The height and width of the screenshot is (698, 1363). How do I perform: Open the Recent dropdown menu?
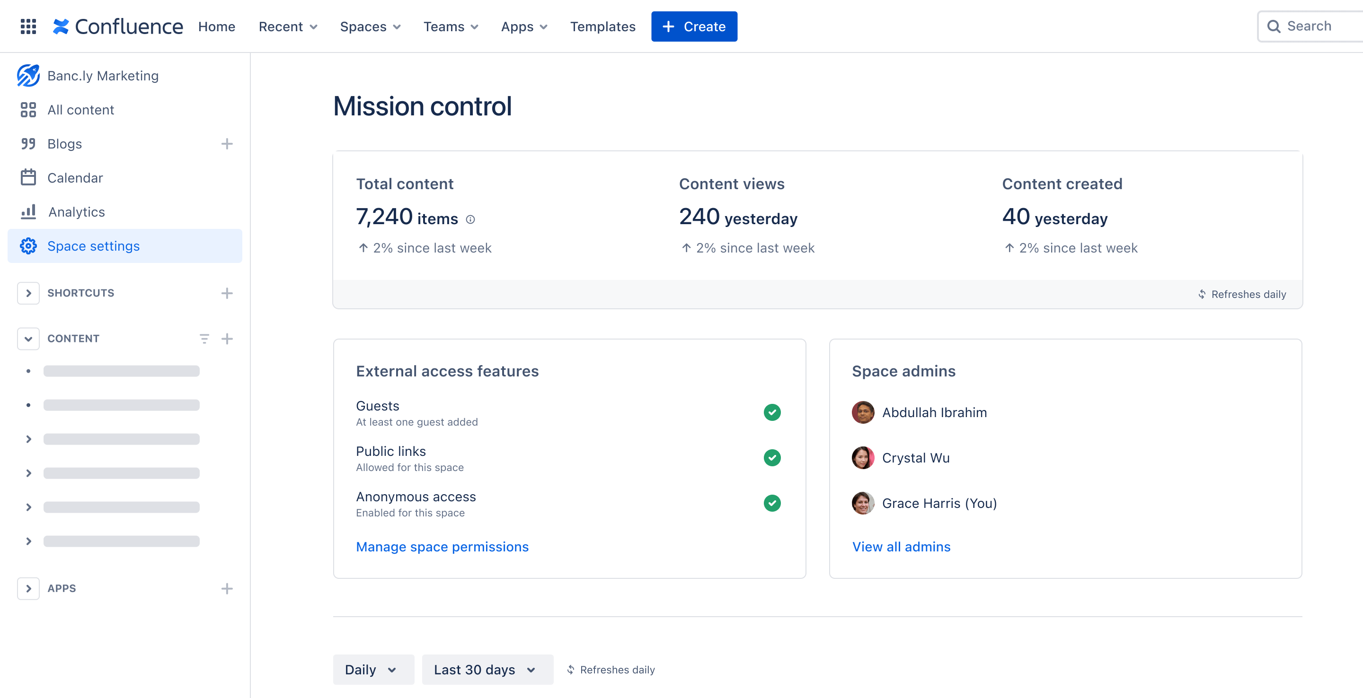pyautogui.click(x=288, y=26)
